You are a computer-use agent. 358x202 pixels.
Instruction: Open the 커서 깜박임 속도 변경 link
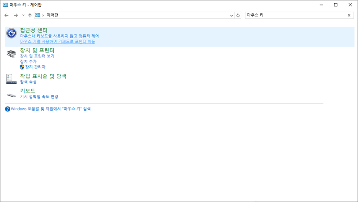pos(39,97)
